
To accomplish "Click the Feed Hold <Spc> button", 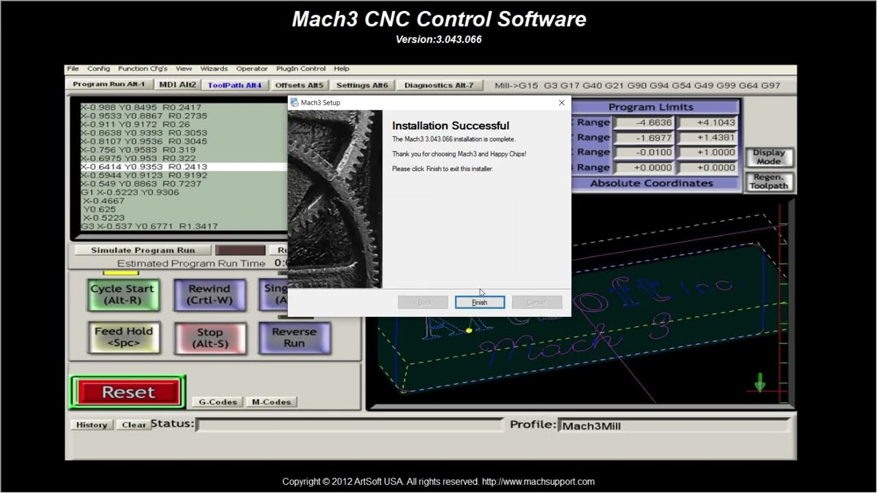I will click(124, 338).
